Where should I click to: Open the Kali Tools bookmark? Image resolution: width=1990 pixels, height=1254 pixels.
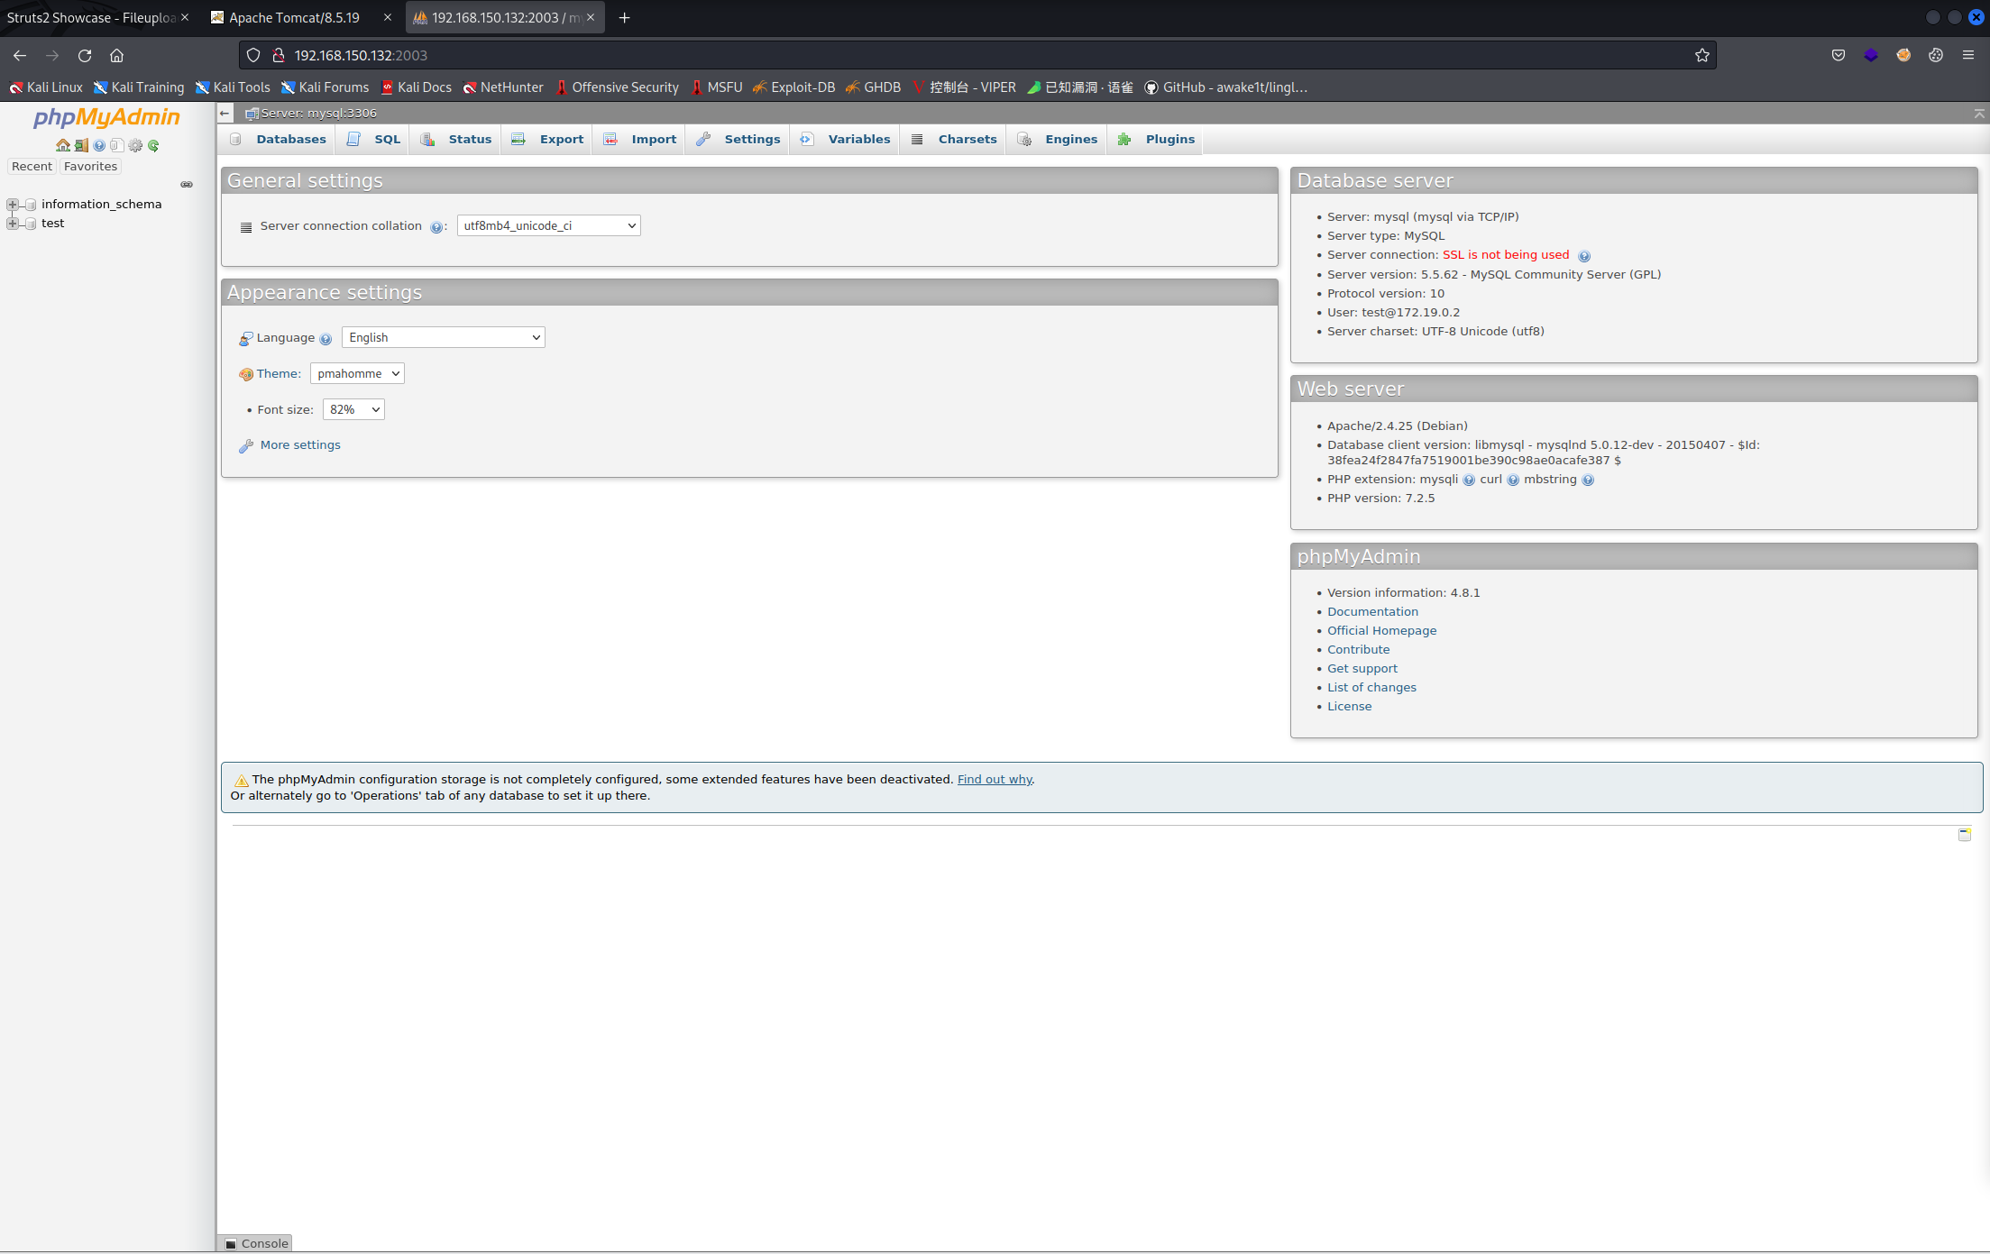(233, 87)
